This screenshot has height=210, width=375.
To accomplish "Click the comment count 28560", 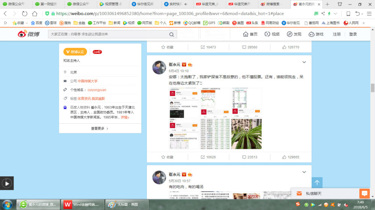I will [x=249, y=47].
